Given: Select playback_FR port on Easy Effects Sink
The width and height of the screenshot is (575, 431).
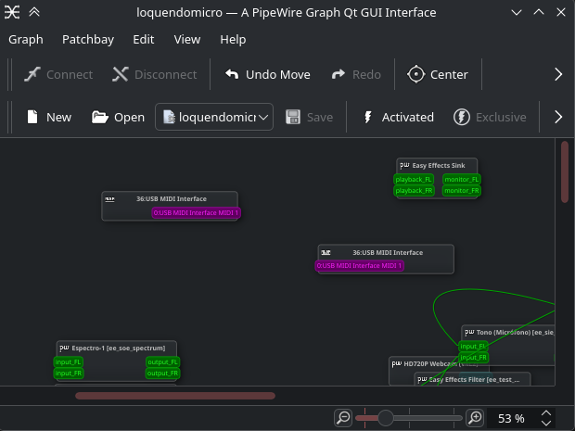Looking at the screenshot, I should 414,191.
